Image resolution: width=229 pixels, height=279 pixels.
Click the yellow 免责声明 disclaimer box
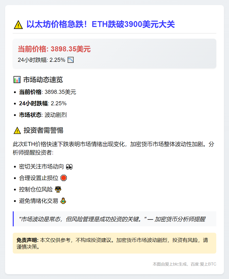tap(114, 243)
